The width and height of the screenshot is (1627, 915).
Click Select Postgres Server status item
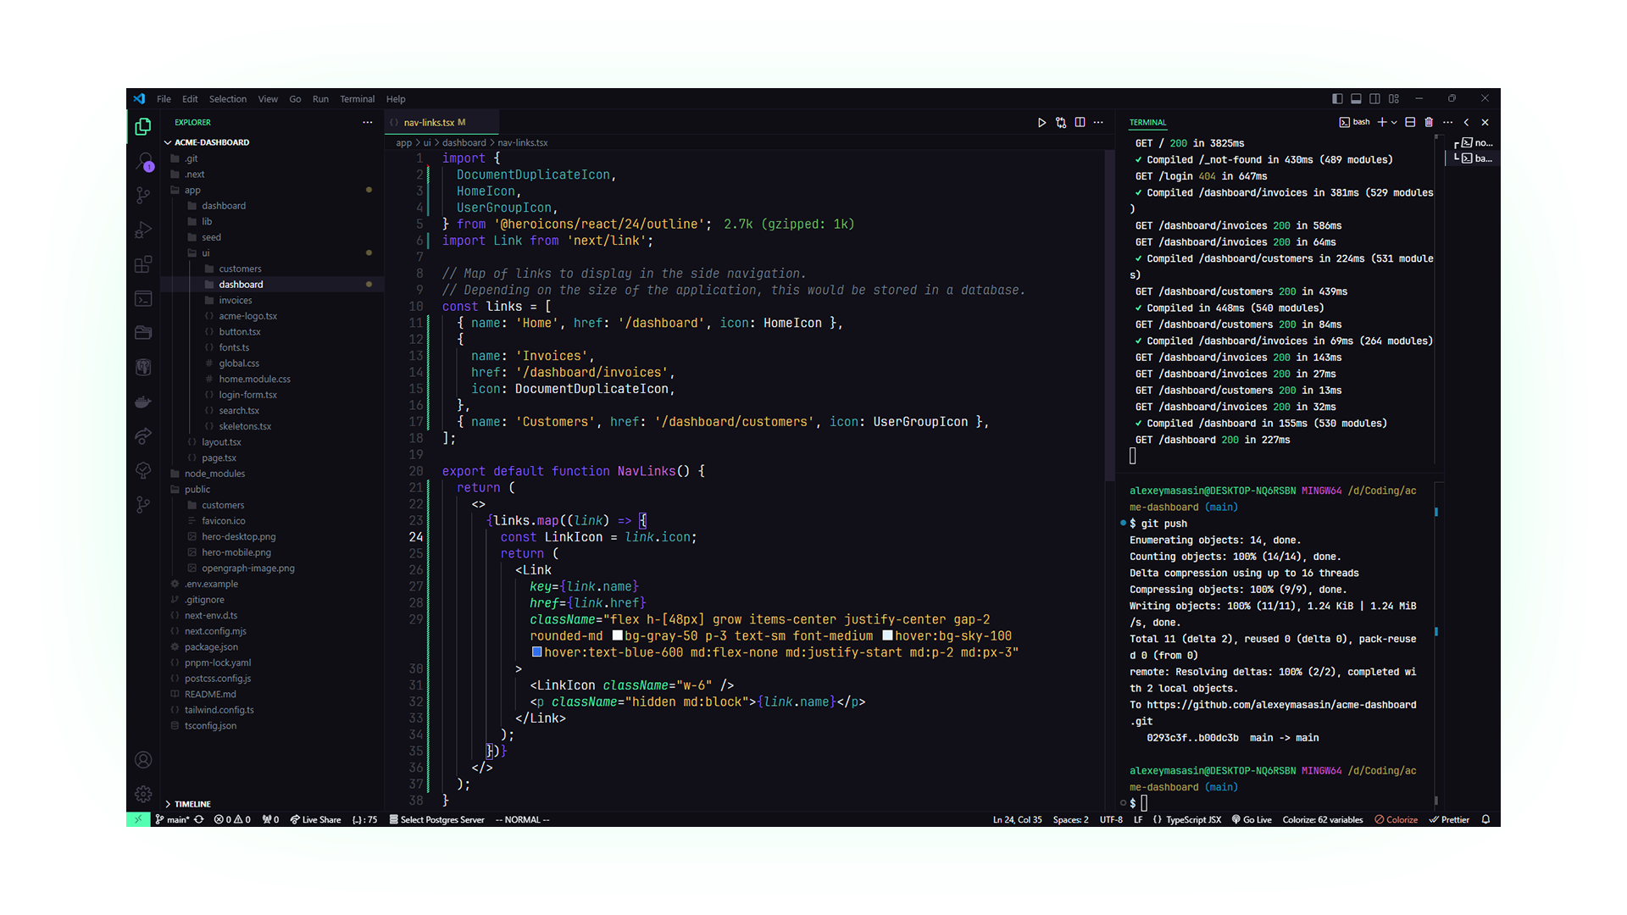pos(436,820)
